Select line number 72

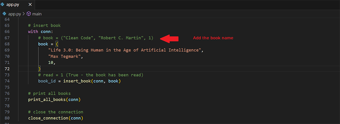click(7, 69)
